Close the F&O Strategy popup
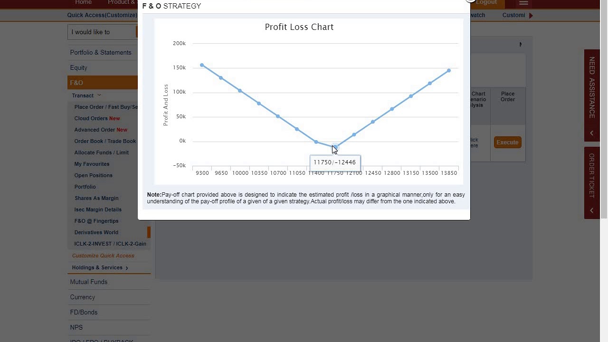608x342 pixels. pyautogui.click(x=470, y=0)
